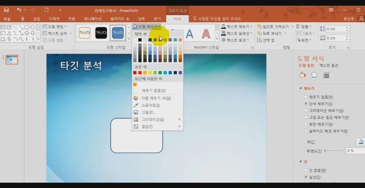
Task: Click the Fill & Line bucket icon in 도형 서식 pane
Action: click(302, 75)
